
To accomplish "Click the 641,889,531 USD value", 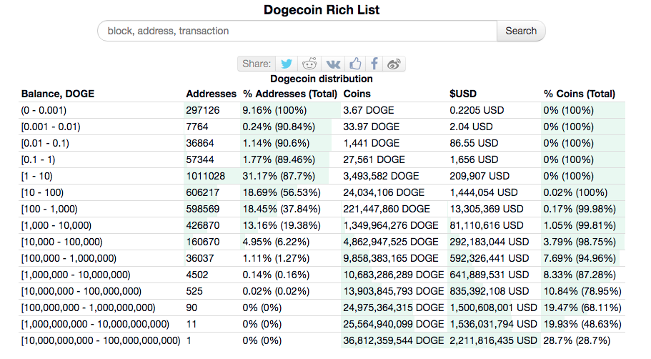I will (490, 275).
